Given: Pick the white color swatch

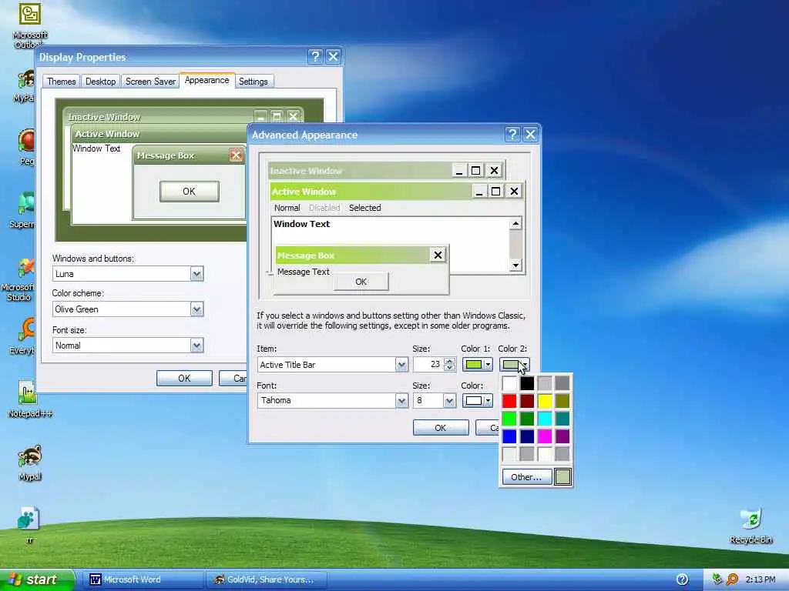Looking at the screenshot, I should pyautogui.click(x=509, y=383).
